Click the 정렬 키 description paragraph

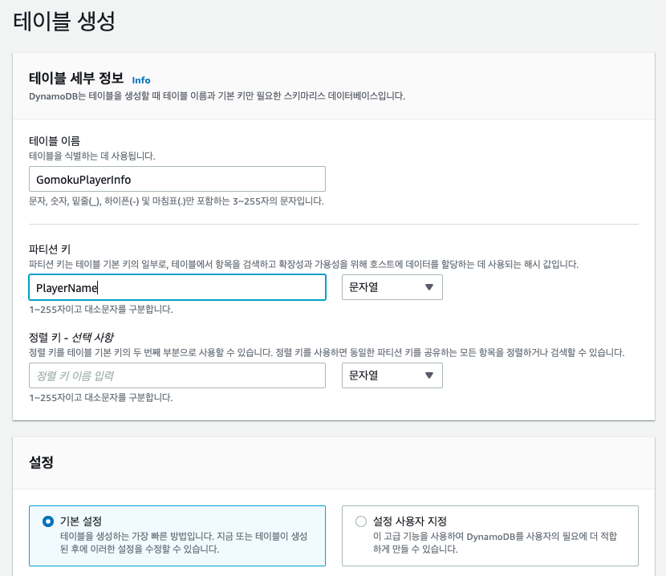tap(327, 352)
